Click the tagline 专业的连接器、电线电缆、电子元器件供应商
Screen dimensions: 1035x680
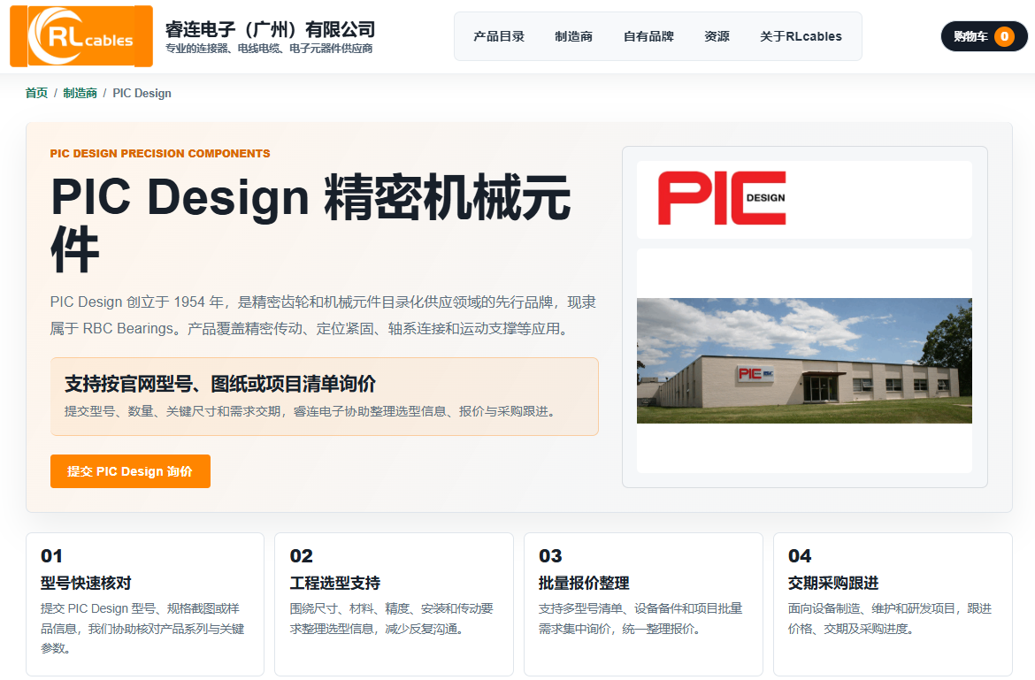tap(269, 48)
